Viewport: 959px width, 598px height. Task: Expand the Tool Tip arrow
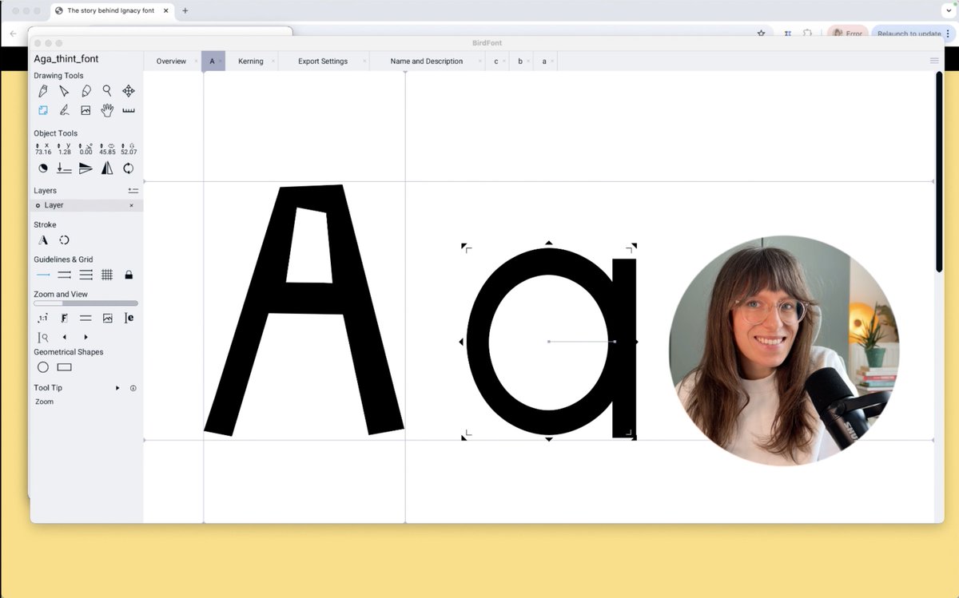click(x=117, y=388)
